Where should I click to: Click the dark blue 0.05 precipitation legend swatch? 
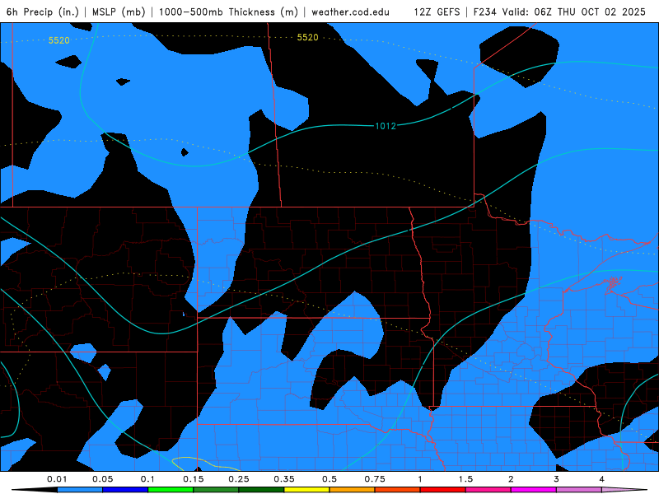click(125, 490)
